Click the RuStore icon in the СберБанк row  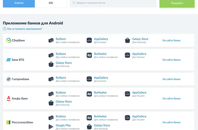click(x=51, y=40)
